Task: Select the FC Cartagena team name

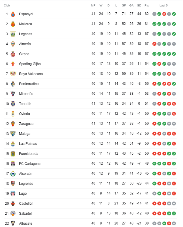Action: [30, 164]
